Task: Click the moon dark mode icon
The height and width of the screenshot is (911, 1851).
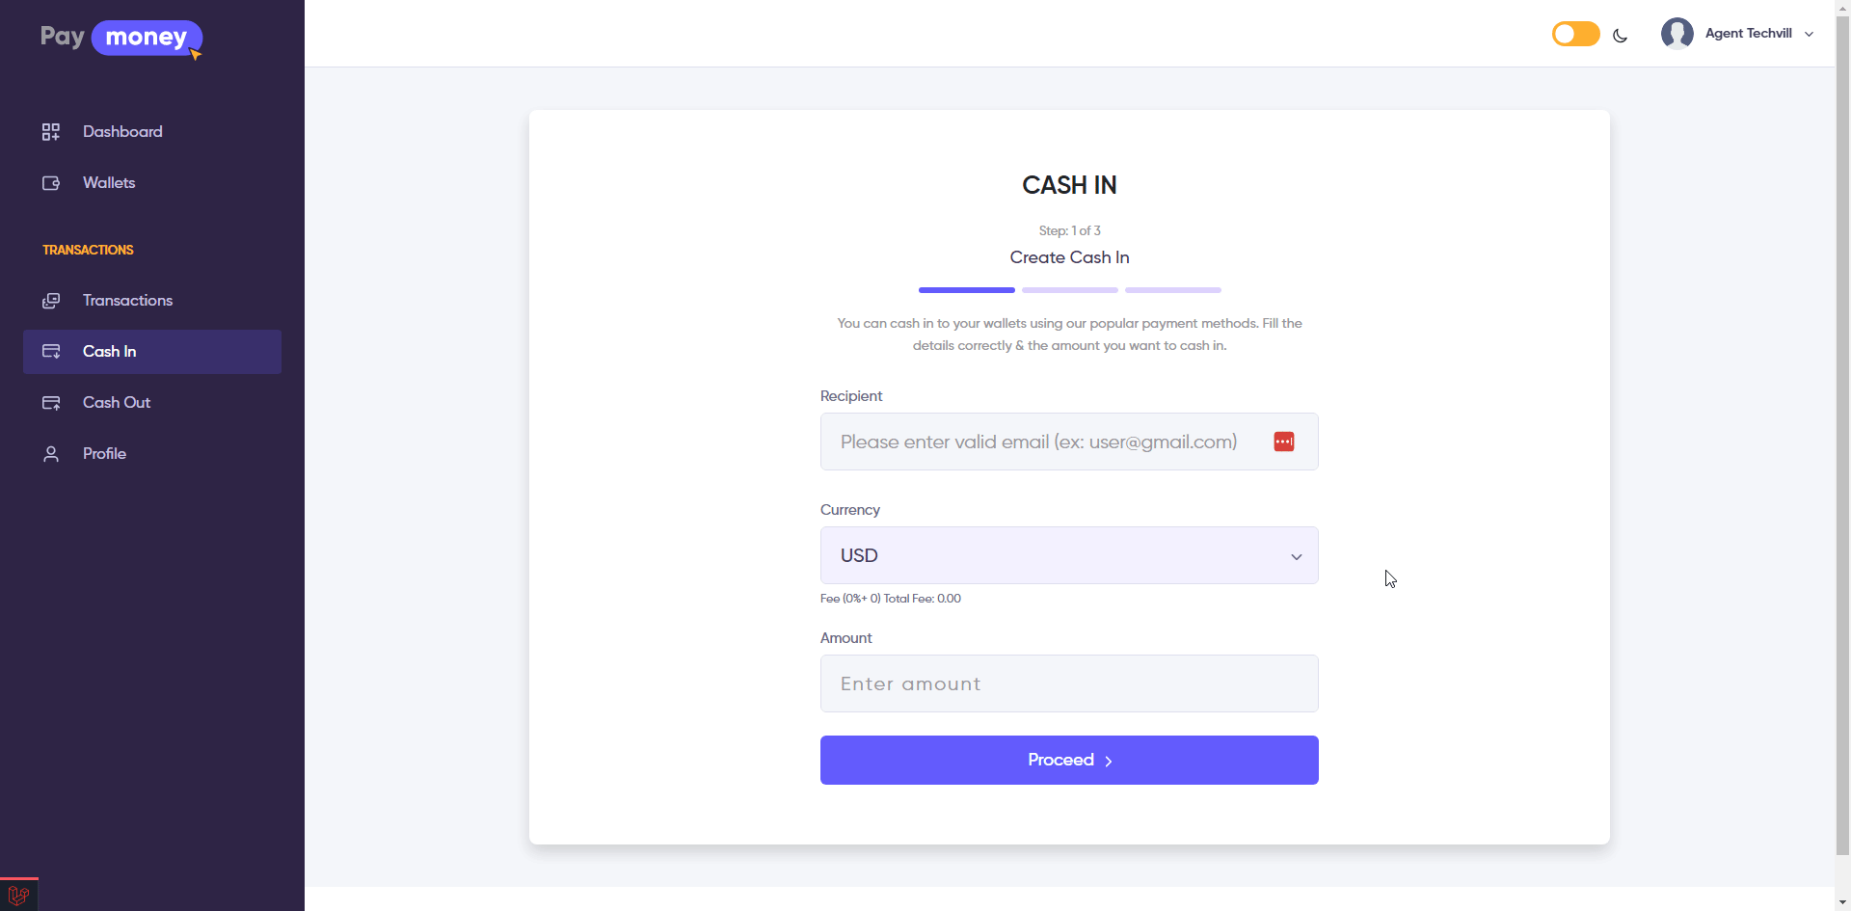Action: click(1621, 36)
